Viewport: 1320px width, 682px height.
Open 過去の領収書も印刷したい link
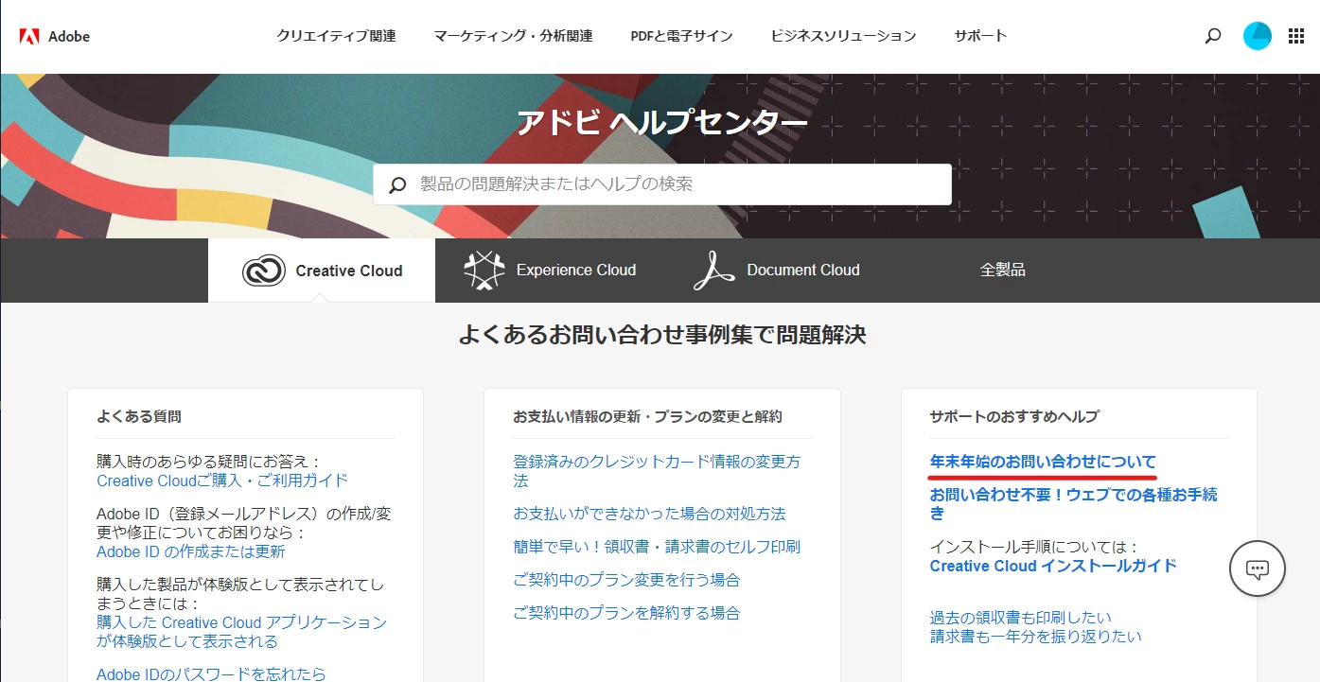tap(1020, 618)
